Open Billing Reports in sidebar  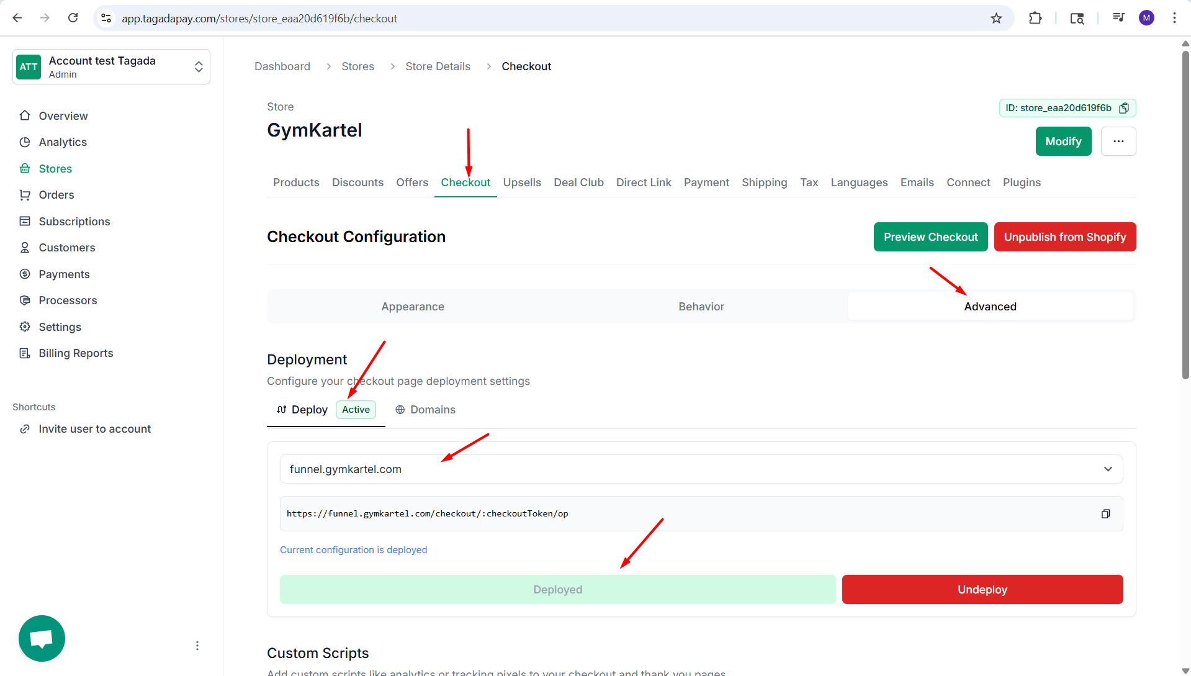coord(76,353)
